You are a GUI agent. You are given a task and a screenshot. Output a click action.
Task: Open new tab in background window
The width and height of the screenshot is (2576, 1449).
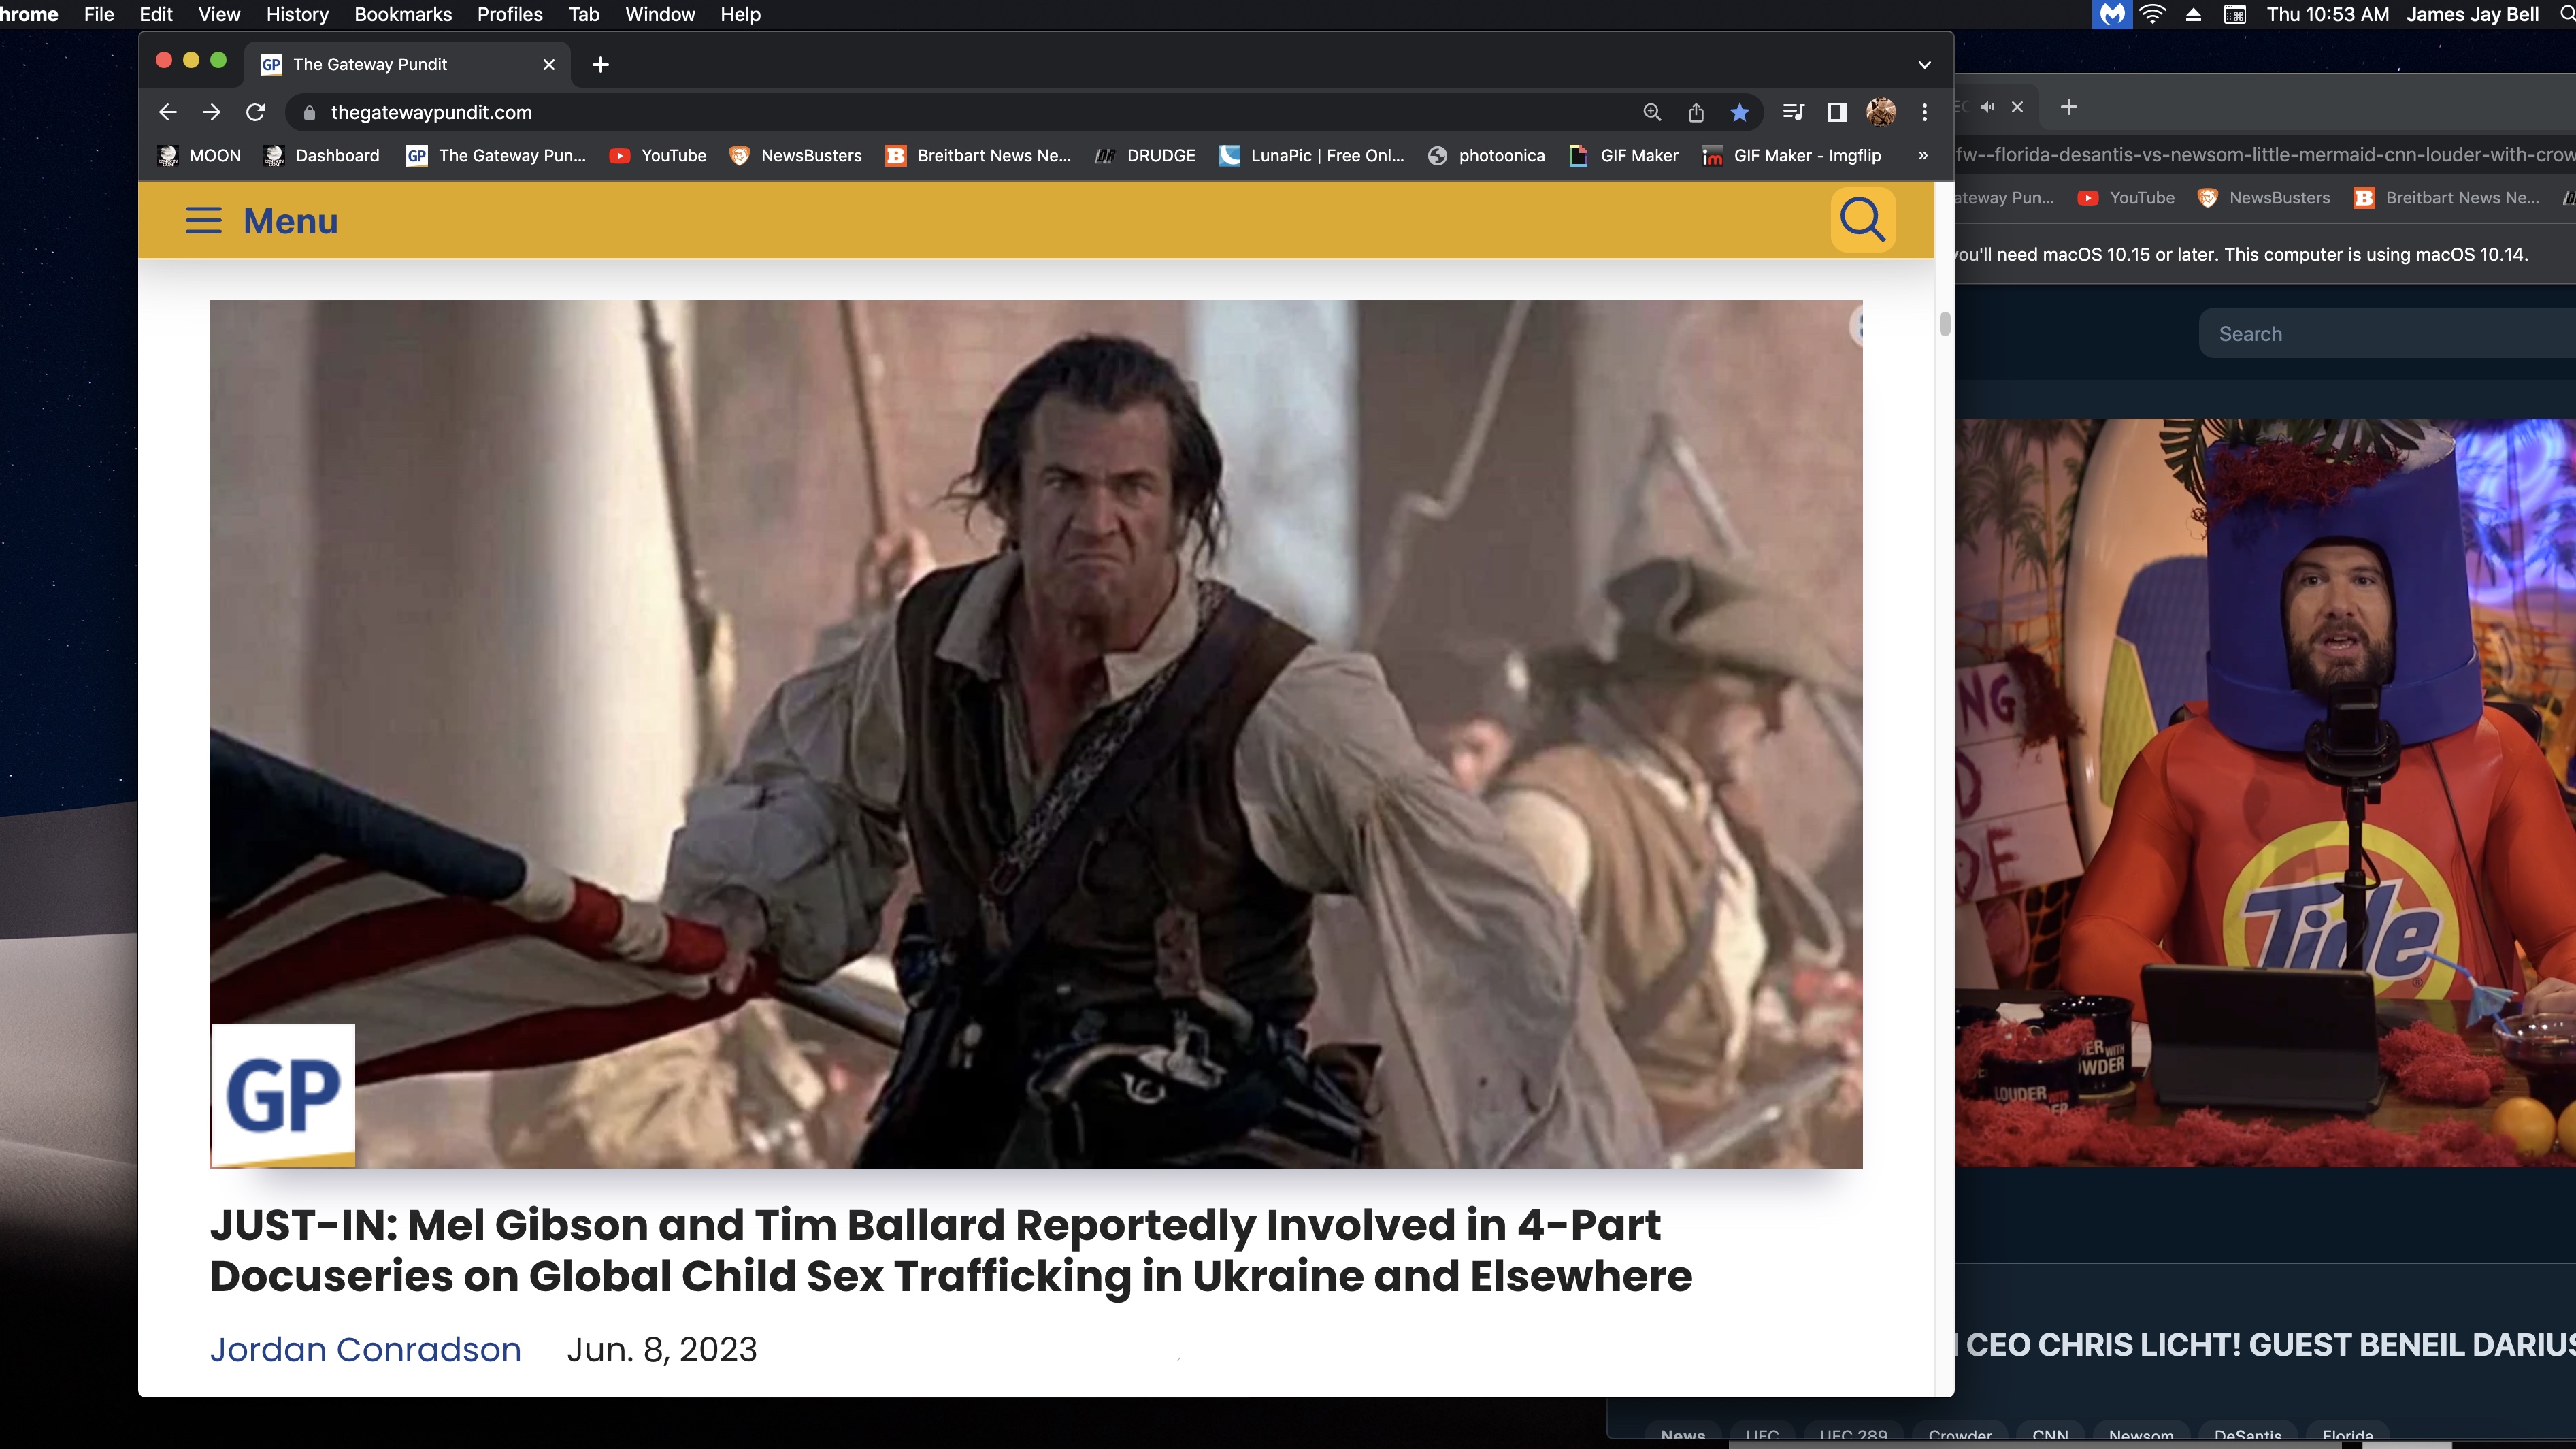pyautogui.click(x=2069, y=107)
